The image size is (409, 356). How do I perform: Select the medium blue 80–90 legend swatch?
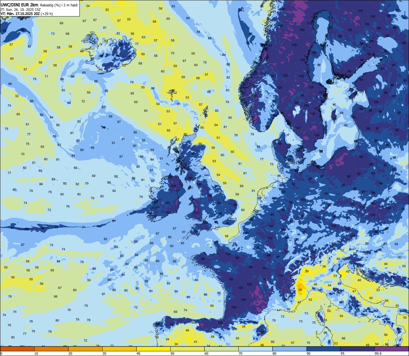pos(289,349)
